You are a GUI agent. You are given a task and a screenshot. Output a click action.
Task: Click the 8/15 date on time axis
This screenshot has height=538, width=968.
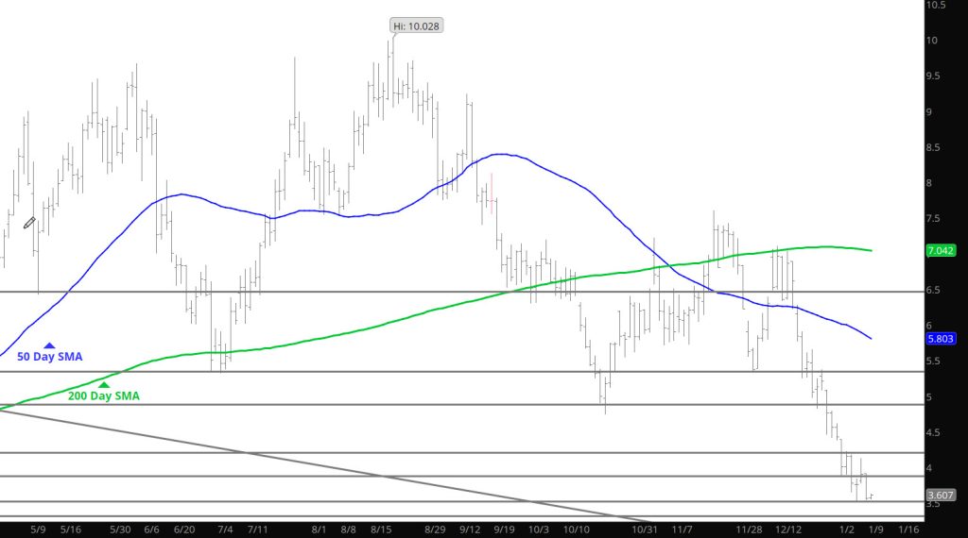(383, 529)
